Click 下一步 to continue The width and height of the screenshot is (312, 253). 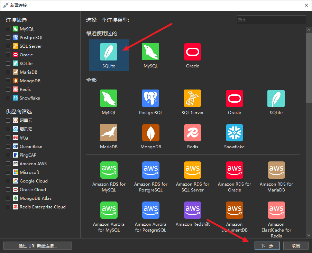[267, 246]
